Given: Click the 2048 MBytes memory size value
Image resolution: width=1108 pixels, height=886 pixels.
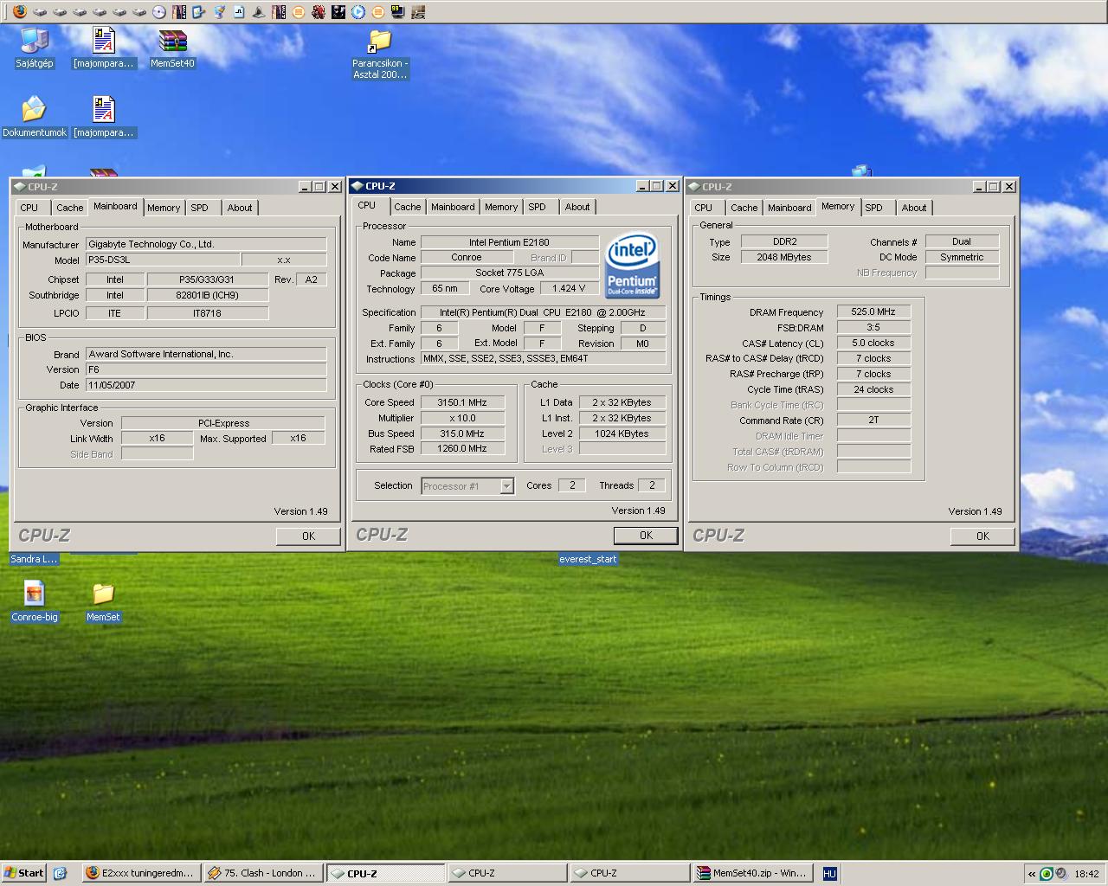Looking at the screenshot, I should tap(784, 257).
